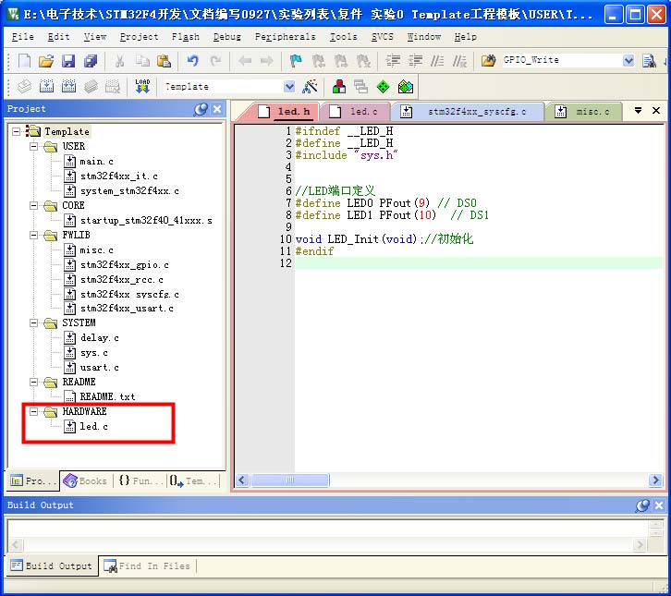Open a file with the Open folder icon
Screen dimensions: 671x596
46,61
